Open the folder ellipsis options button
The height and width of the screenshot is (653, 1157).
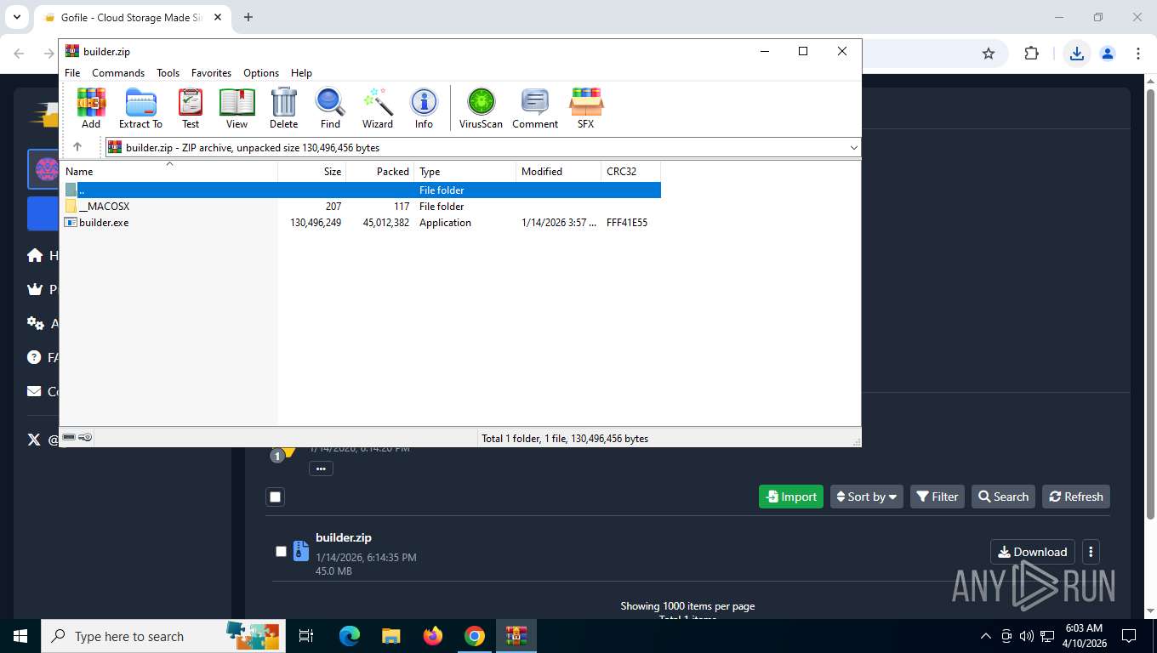pyautogui.click(x=321, y=468)
